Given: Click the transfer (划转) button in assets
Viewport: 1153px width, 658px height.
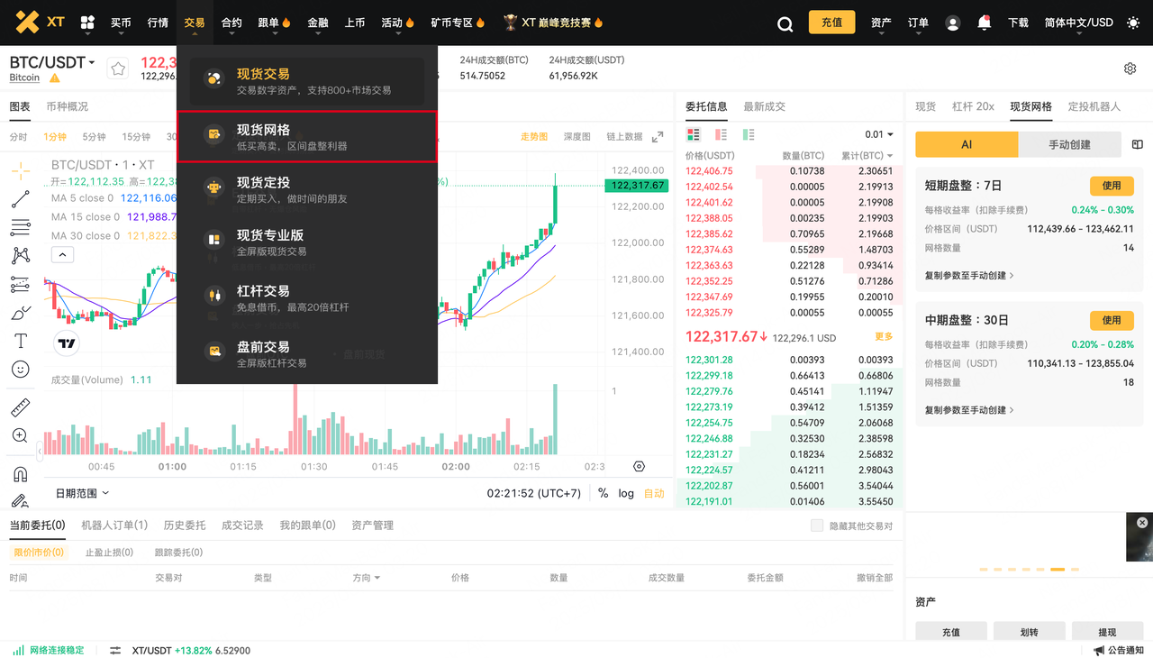Looking at the screenshot, I should [x=1029, y=632].
